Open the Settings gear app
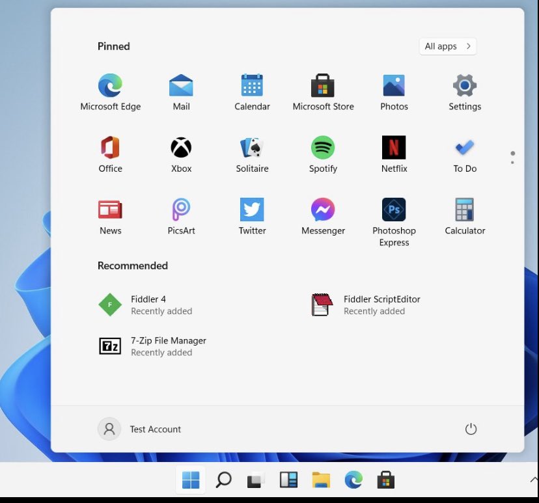The width and height of the screenshot is (539, 503). pyautogui.click(x=465, y=92)
